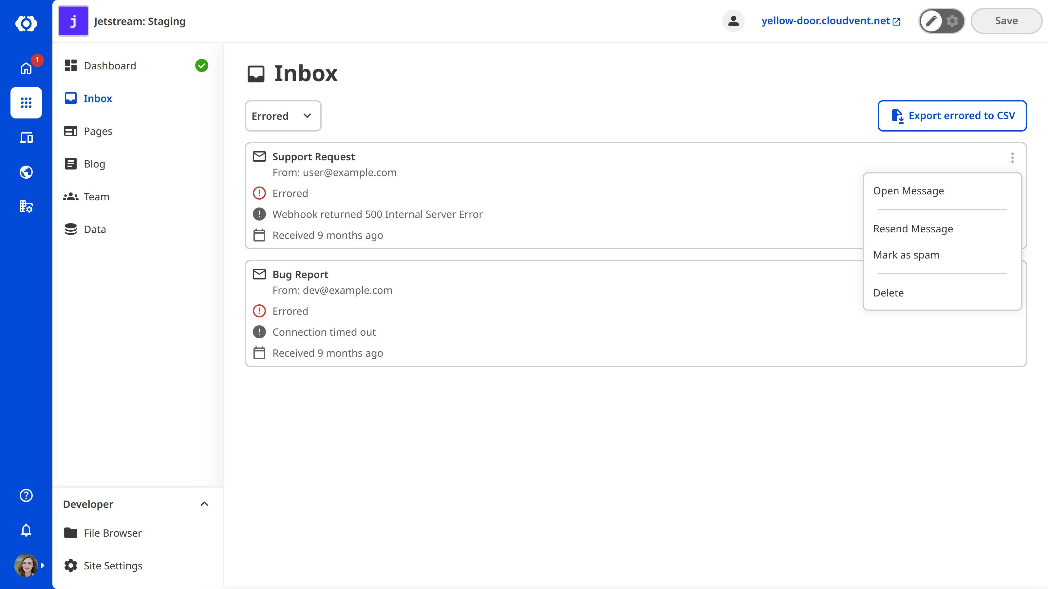The image size is (1048, 589).
Task: Click Export errored to CSV button
Action: pyautogui.click(x=952, y=116)
